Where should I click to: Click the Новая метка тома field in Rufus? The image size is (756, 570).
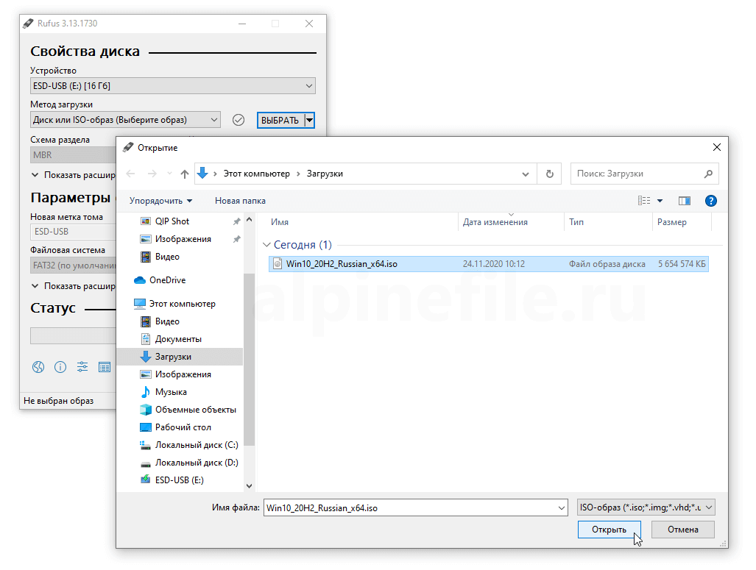pos(74,232)
